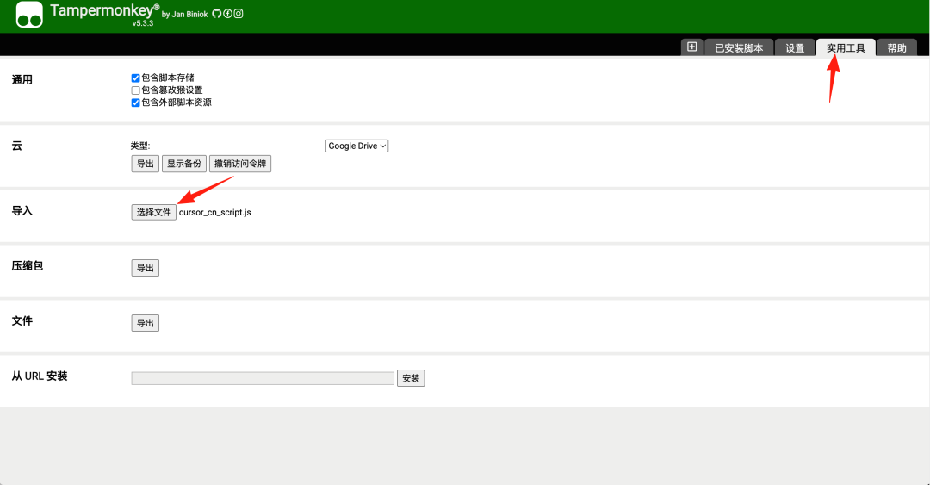
Task: Click the new script plus tab
Action: 691,47
